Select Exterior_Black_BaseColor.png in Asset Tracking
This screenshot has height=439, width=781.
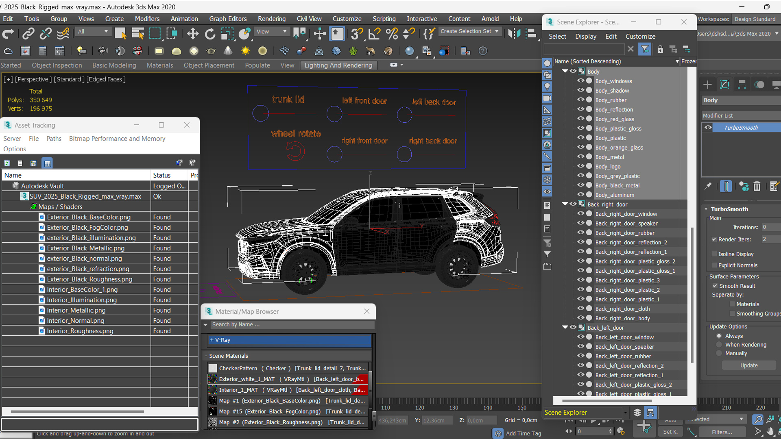click(89, 217)
